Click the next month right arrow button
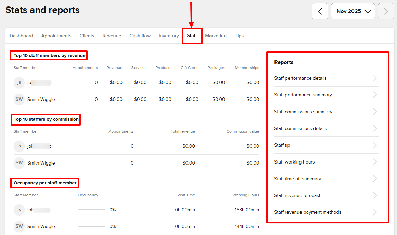 (x=386, y=11)
